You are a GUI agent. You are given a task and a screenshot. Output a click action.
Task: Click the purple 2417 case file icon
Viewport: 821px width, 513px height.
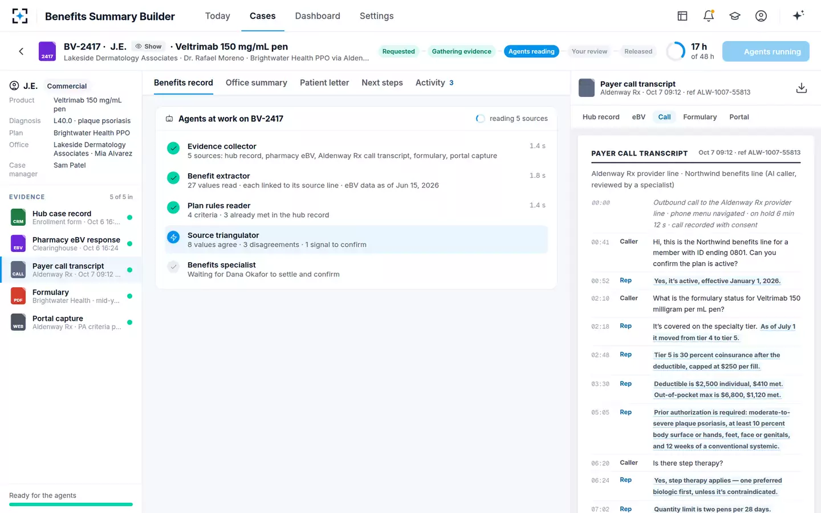[x=47, y=51]
